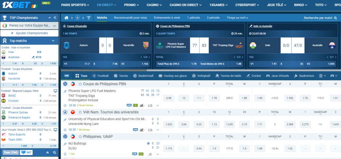Screen dimensions: 341x159
Task: Click the home icon in breadcrumb bar
Action: (x=66, y=18)
